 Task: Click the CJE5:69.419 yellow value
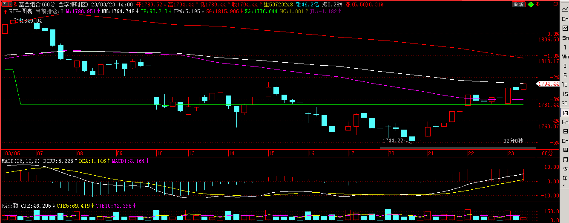coord(73,206)
